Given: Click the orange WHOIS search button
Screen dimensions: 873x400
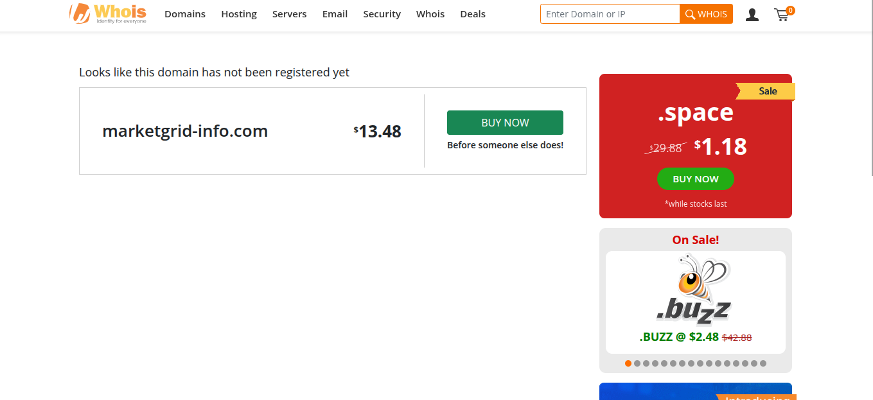Looking at the screenshot, I should (706, 14).
